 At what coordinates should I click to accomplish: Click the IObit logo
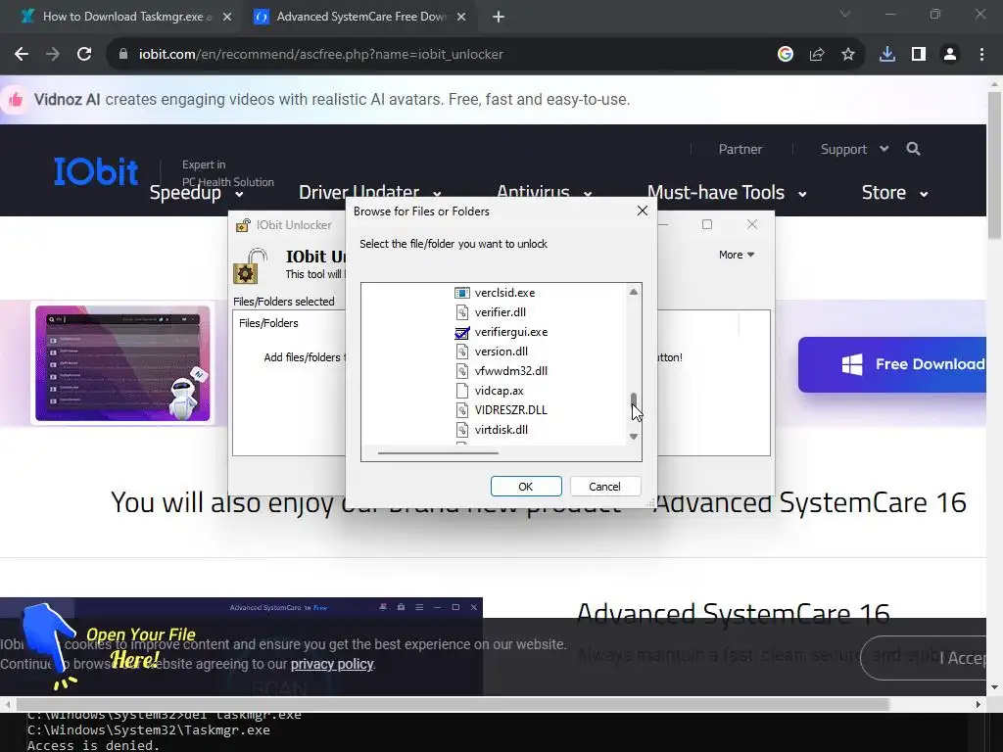click(96, 172)
